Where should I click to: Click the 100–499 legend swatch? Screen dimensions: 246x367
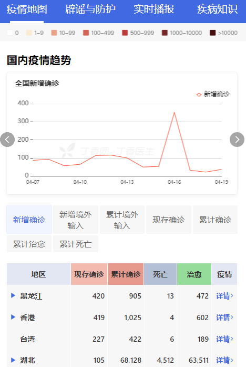click(86, 33)
